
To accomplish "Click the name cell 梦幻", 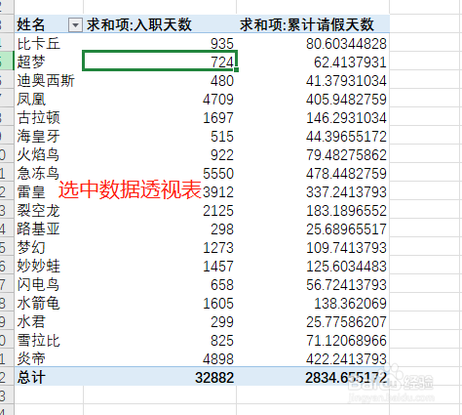I will point(49,247).
